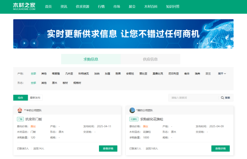View details of 抗变形门板 listing
247x159 pixels.
point(108,149)
